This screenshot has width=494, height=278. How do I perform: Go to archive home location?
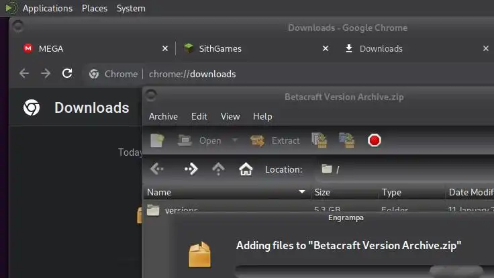tap(246, 169)
